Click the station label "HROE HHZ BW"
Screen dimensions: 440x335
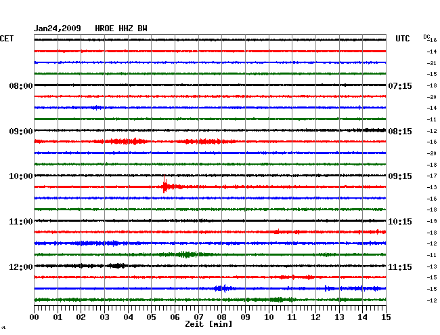point(121,28)
